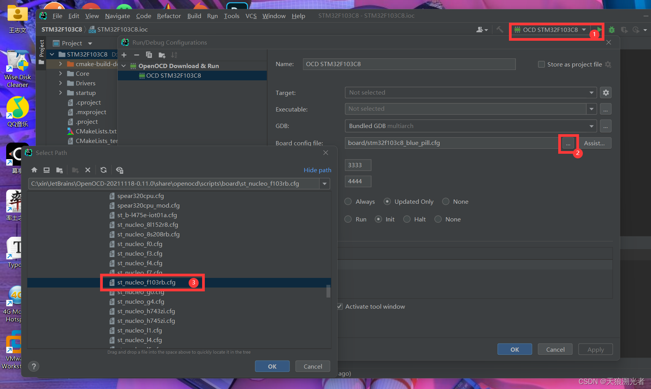
Task: Select the Halt reset radio button
Action: [407, 219]
